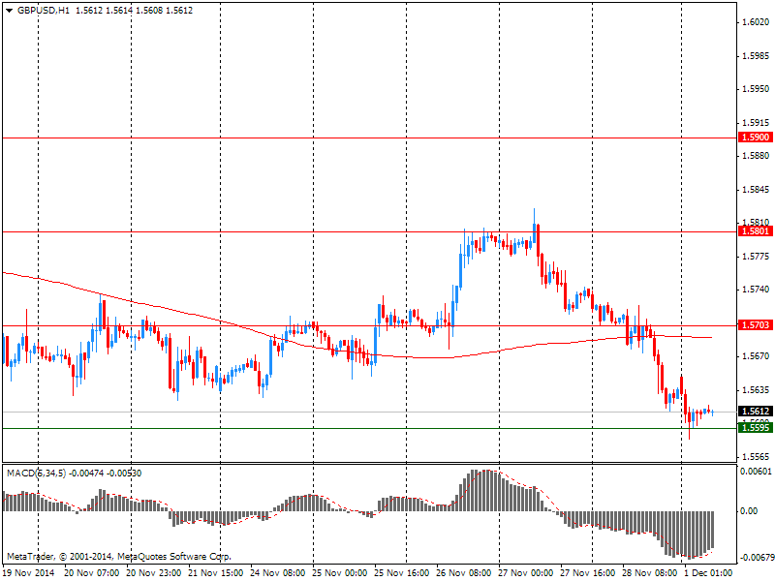This screenshot has height=581, width=775.
Task: Click the 19 Nov 2014 date label
Action: tap(28, 572)
